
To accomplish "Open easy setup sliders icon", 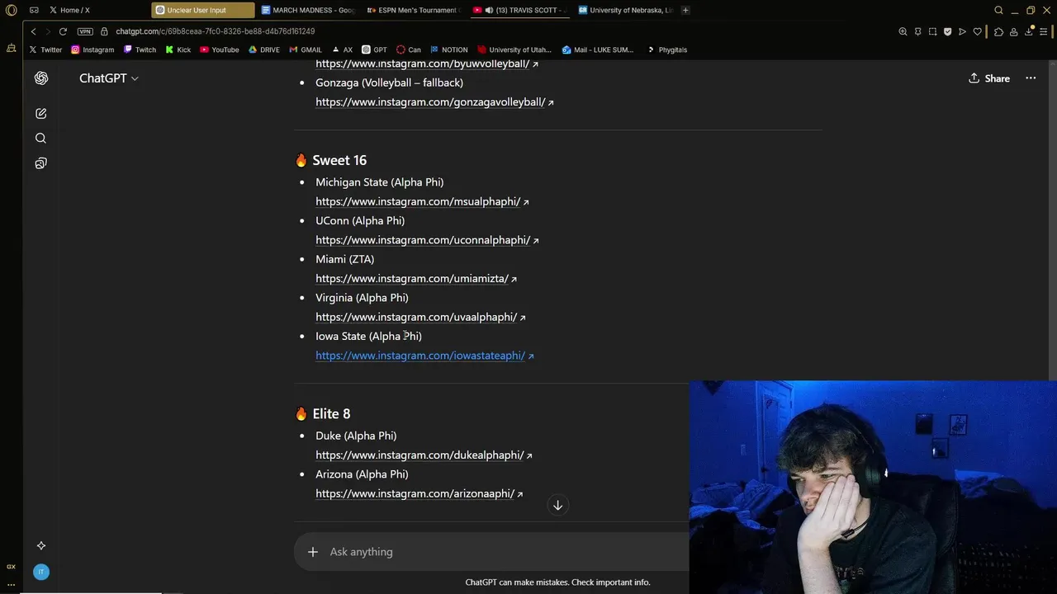I will [1045, 31].
